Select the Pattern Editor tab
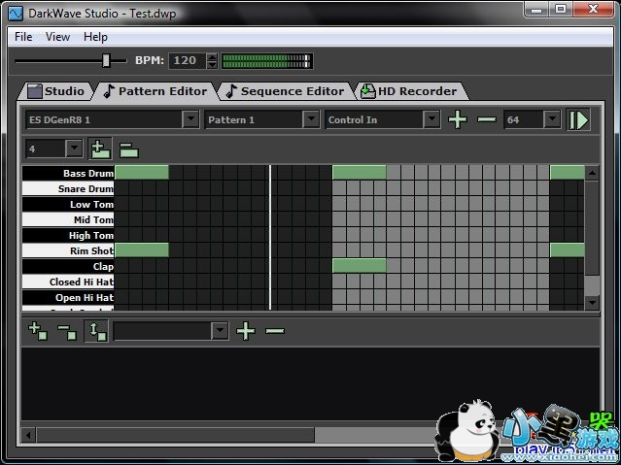621x465 pixels. (155, 91)
